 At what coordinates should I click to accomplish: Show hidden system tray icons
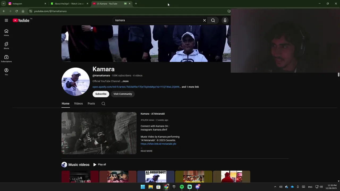pyautogui.click(x=275, y=187)
